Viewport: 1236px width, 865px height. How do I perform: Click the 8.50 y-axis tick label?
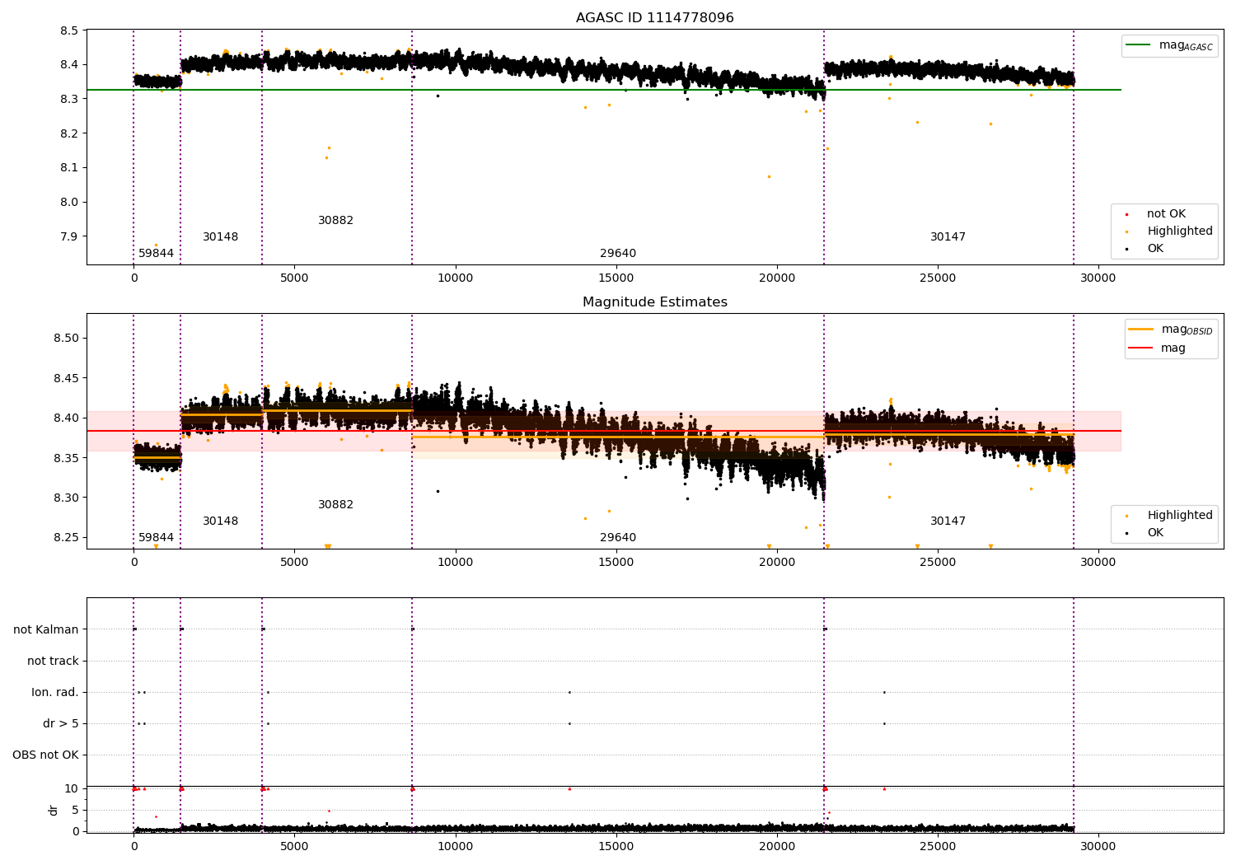66,338
